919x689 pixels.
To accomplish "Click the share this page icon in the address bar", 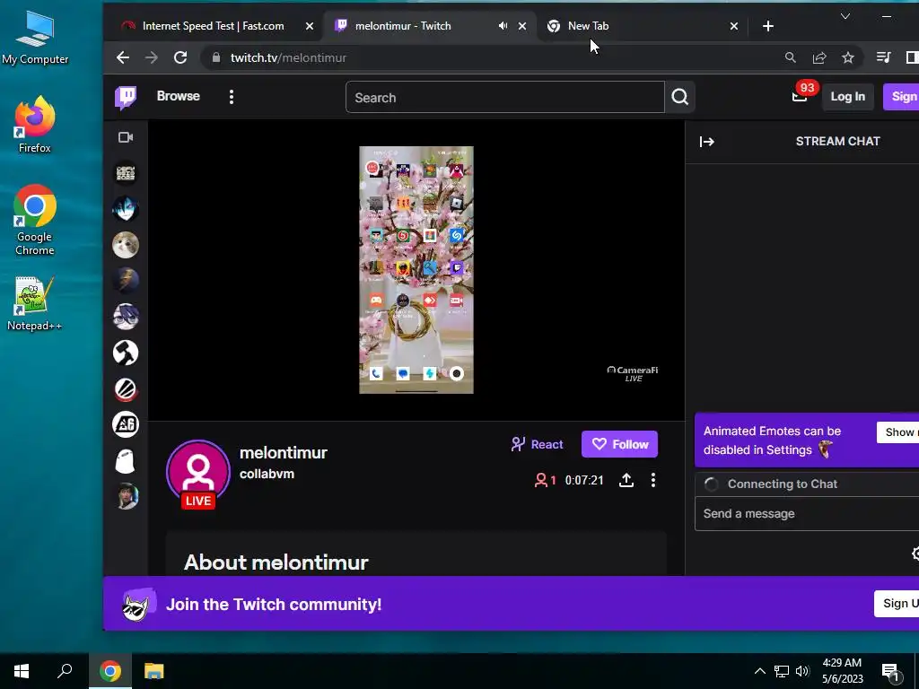I will pyautogui.click(x=819, y=57).
